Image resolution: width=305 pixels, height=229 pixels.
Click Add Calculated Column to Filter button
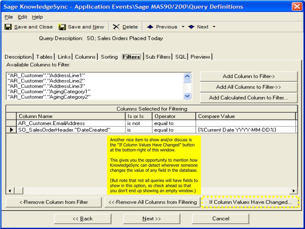(249, 98)
